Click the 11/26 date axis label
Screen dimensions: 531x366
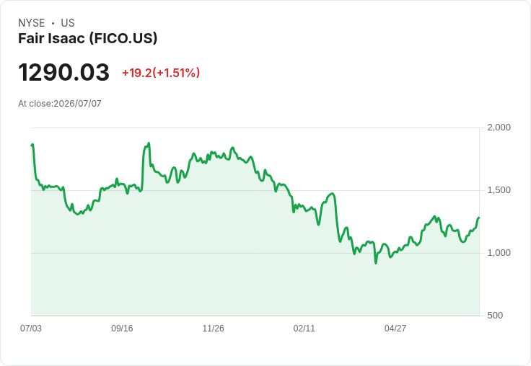click(x=213, y=328)
